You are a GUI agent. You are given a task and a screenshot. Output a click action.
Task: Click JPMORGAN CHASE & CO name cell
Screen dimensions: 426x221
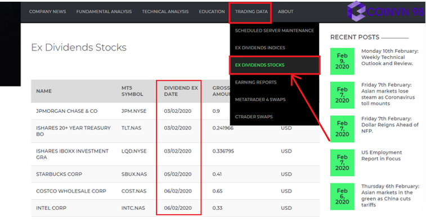point(67,111)
